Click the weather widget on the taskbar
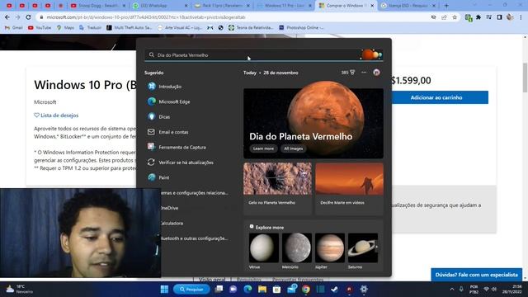The image size is (528, 297). click(20, 289)
